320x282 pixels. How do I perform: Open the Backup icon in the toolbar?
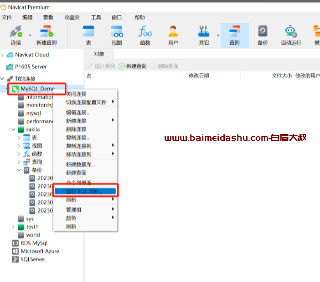[263, 31]
